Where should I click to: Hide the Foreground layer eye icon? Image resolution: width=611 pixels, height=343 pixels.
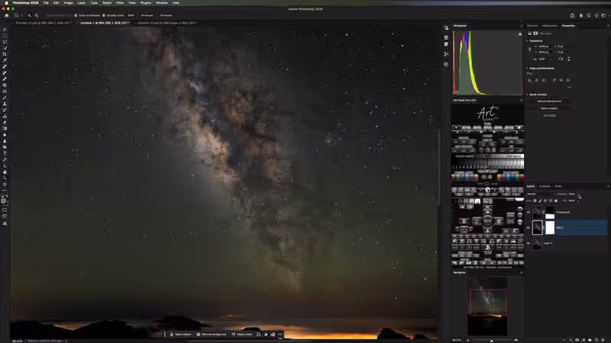click(529, 213)
